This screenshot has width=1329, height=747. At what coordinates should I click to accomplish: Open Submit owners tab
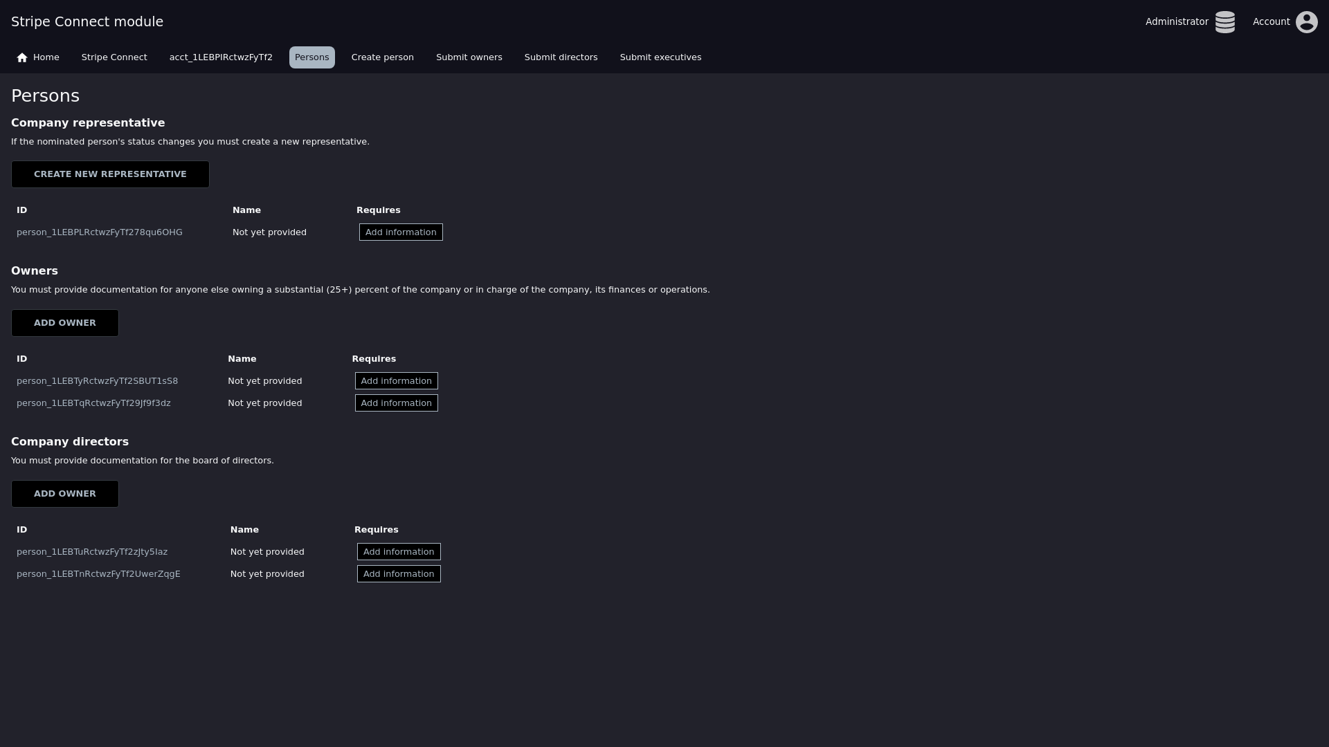(x=469, y=57)
